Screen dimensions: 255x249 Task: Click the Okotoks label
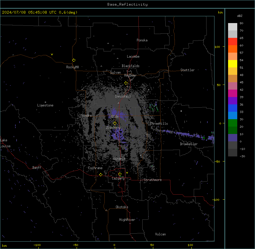point(122,207)
